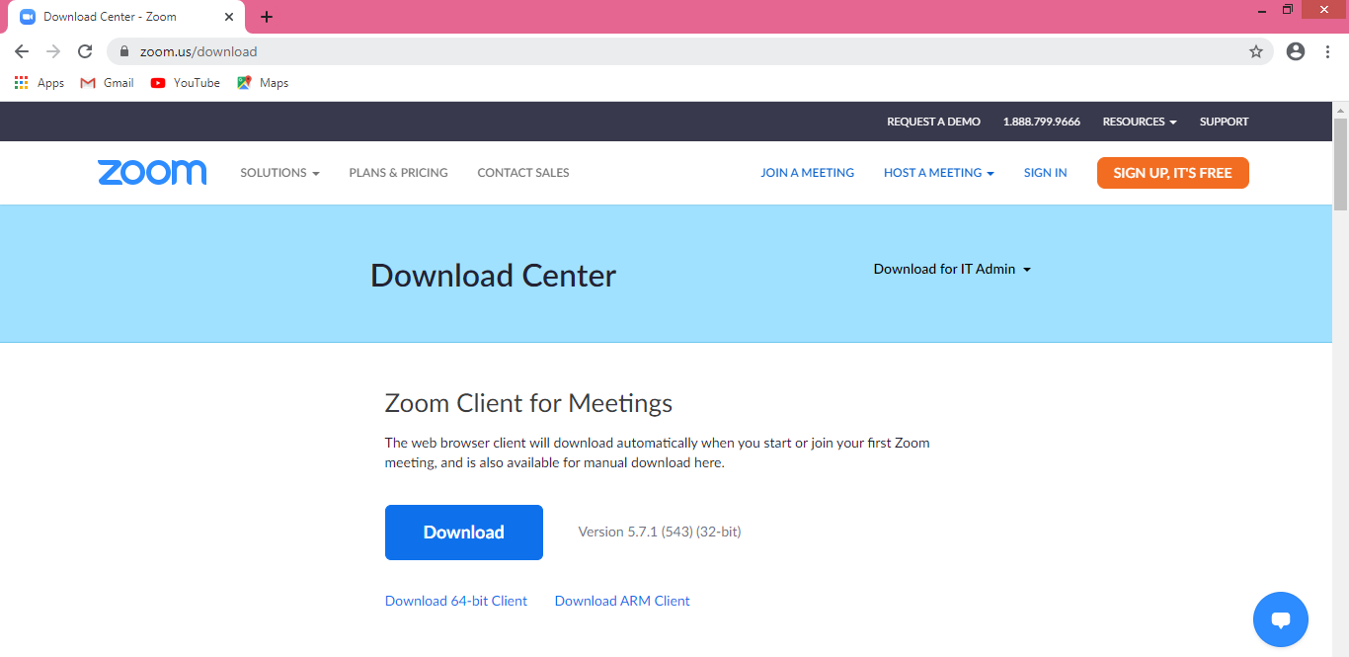Open the Download 64-bit Client link
The width and height of the screenshot is (1349, 657).
[455, 600]
